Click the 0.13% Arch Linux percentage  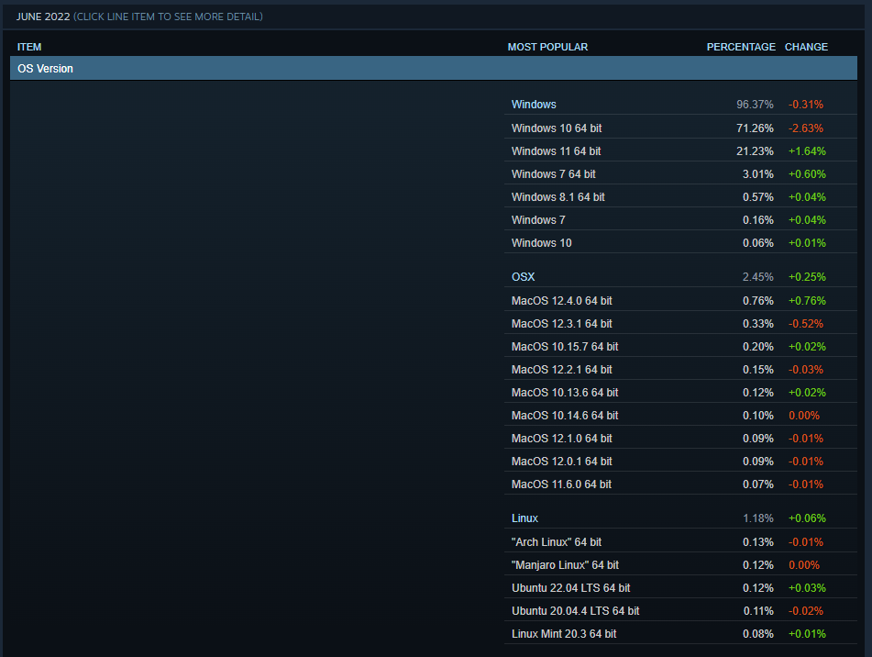point(757,542)
